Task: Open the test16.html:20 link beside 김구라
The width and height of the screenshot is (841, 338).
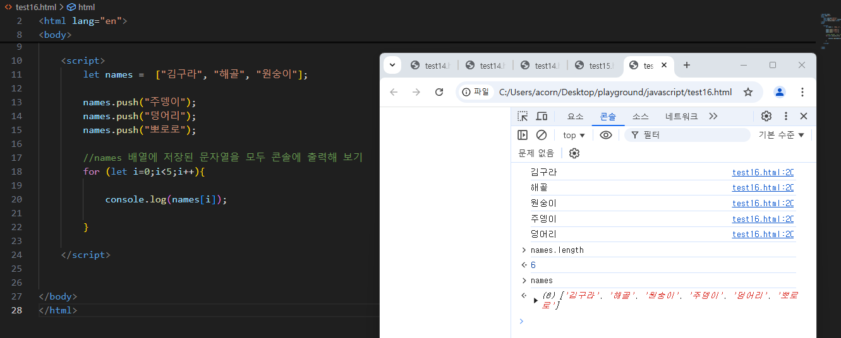Action: coord(763,172)
